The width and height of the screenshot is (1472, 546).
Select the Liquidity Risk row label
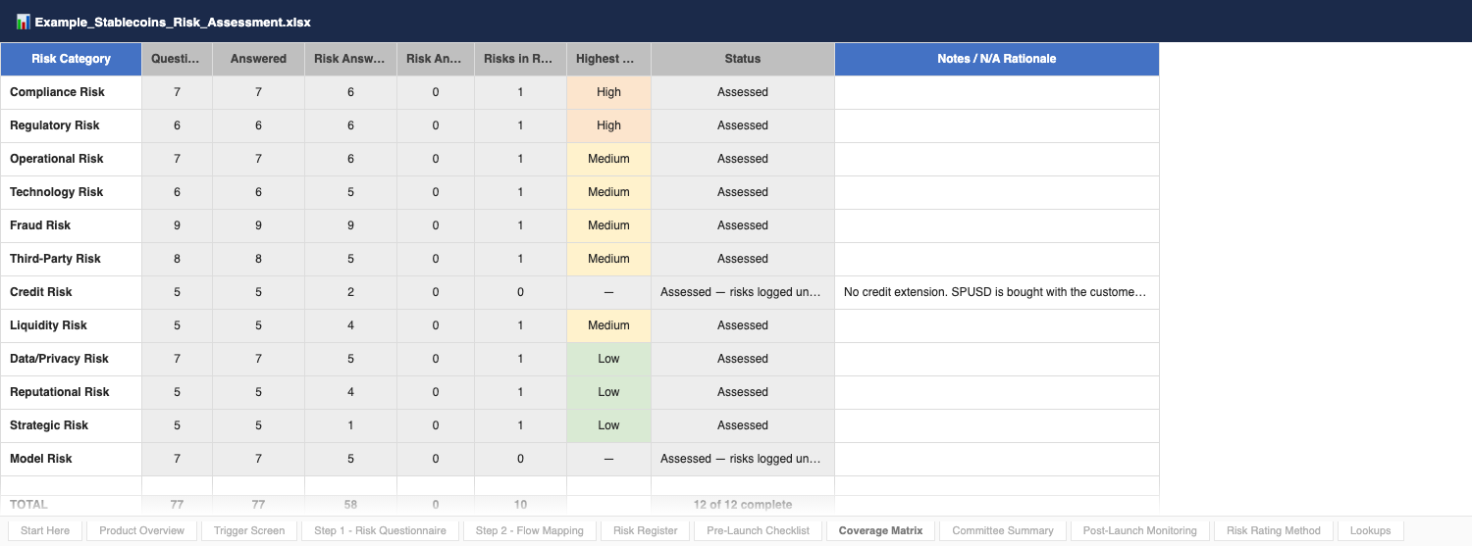click(72, 325)
